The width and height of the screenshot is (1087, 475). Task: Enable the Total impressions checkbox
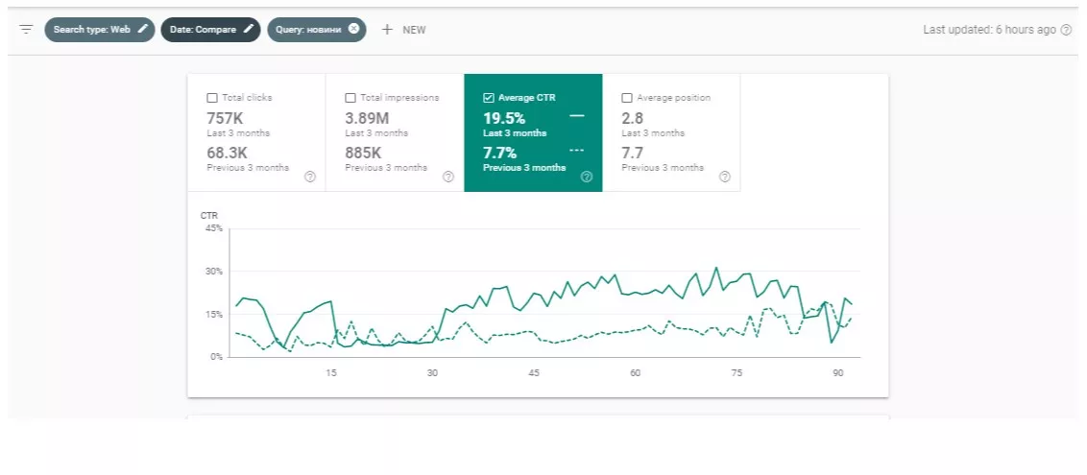point(350,98)
